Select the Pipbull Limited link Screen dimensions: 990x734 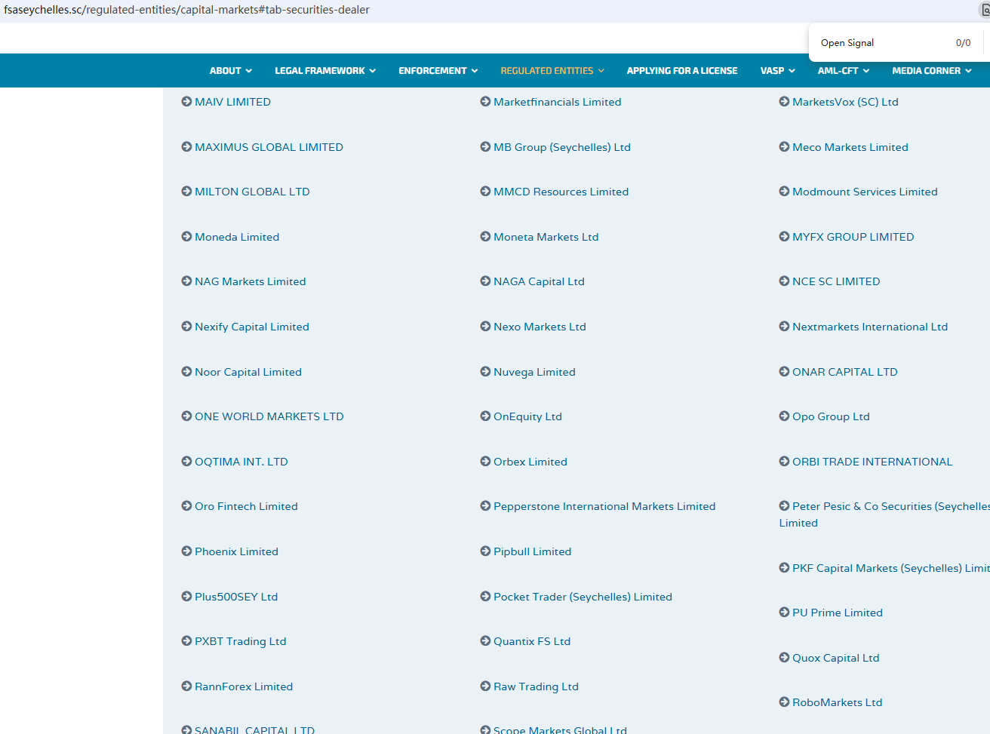tap(533, 551)
